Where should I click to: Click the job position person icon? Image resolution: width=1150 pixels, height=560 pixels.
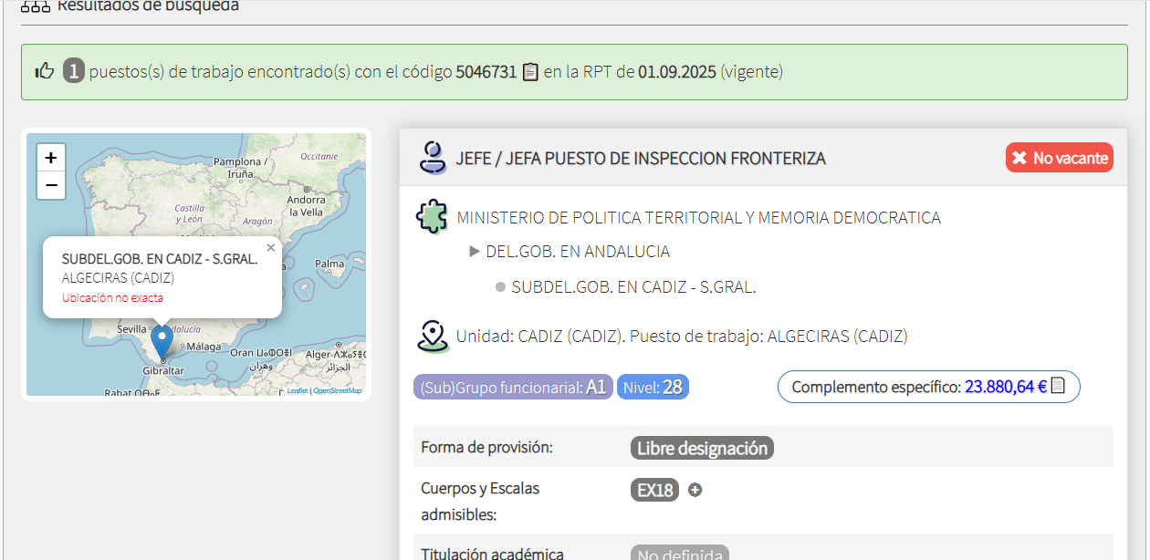coord(433,158)
